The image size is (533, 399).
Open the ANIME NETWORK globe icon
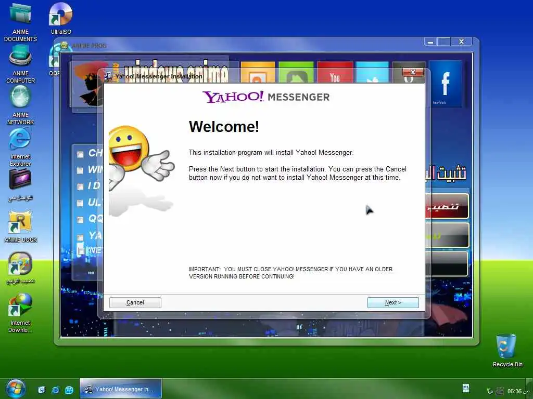point(20,105)
